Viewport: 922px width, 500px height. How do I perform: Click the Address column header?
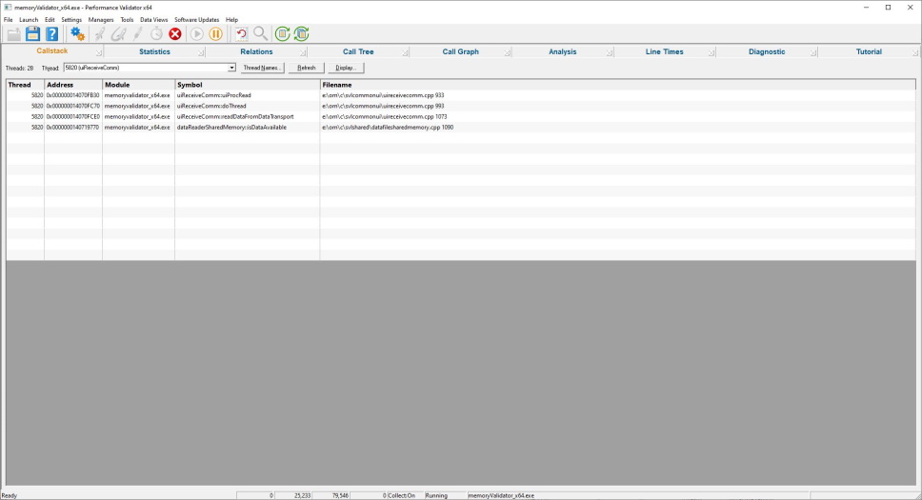click(x=73, y=85)
